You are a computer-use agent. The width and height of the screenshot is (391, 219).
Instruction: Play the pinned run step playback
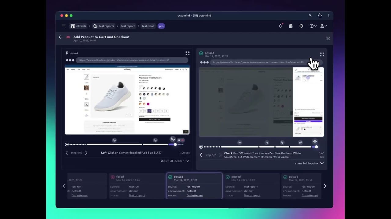point(67,144)
